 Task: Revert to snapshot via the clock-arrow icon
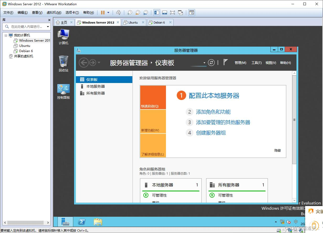click(x=138, y=12)
